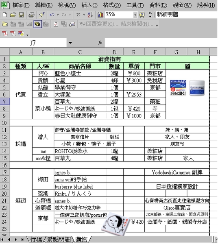Viewport: 218px width, 244px height.
Task: Select the row 7 header
Action: (x=4, y=102)
